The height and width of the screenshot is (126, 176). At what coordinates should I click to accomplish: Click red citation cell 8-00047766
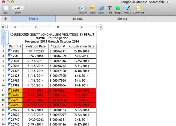tap(58, 95)
